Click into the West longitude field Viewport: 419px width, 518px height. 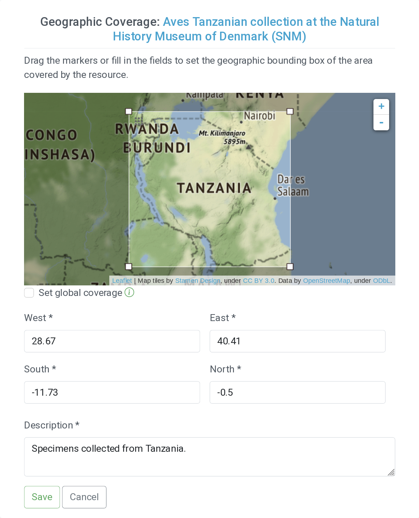[112, 341]
